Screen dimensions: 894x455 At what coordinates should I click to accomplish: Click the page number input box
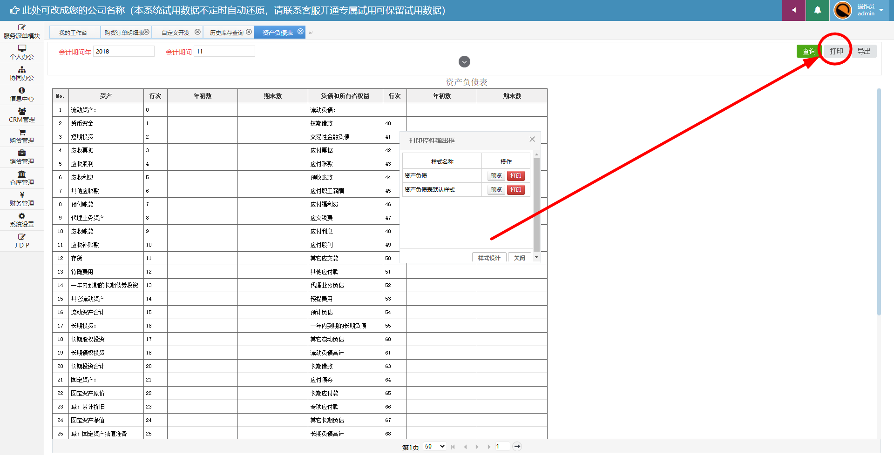tap(502, 447)
